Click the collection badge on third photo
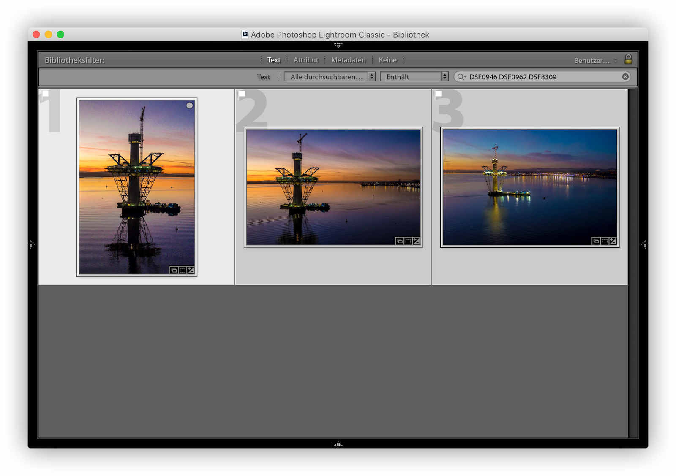 click(x=596, y=241)
